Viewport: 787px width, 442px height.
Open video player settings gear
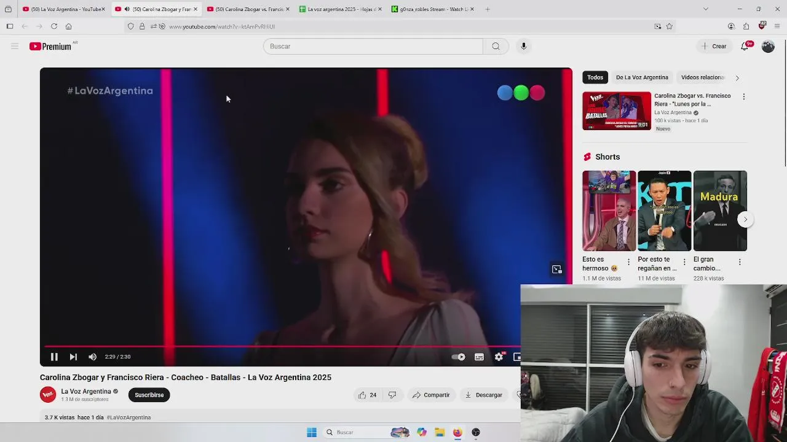499,357
